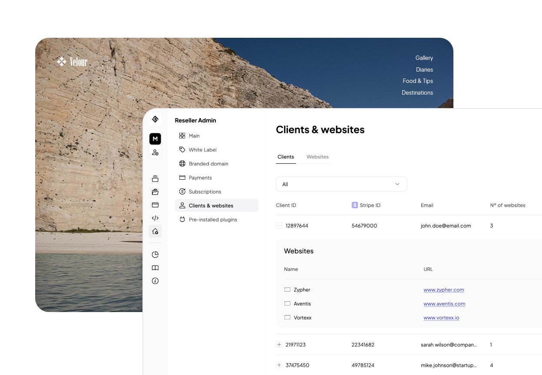Click the code brackets icon in sidebar
542x375 pixels.
coord(155,218)
